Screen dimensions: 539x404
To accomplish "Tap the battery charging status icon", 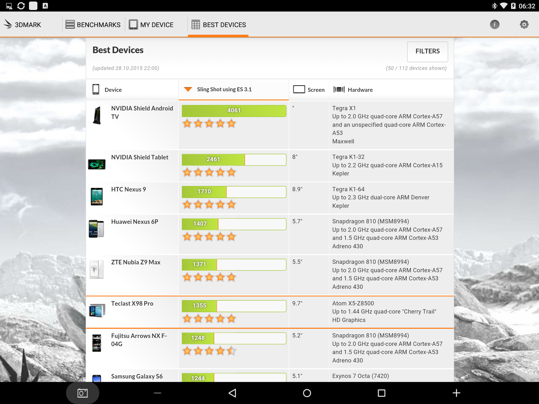I will (x=513, y=6).
